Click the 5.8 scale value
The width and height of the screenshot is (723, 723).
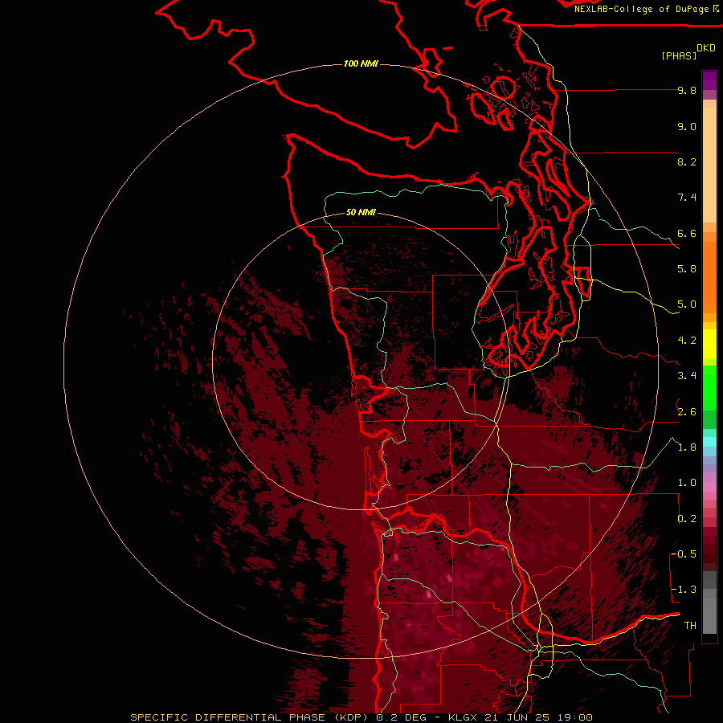(687, 269)
